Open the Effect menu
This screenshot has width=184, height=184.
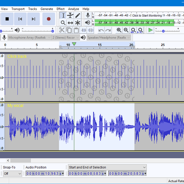click(x=61, y=9)
